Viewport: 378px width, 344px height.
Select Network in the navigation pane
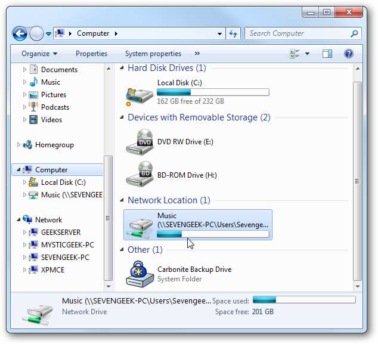coord(48,220)
